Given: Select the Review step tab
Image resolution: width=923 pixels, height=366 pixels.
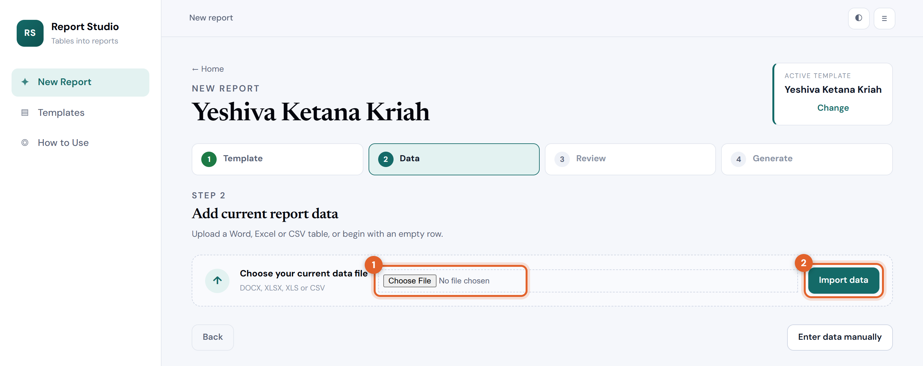Looking at the screenshot, I should [630, 159].
